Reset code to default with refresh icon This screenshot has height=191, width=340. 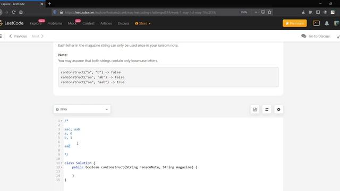click(267, 110)
